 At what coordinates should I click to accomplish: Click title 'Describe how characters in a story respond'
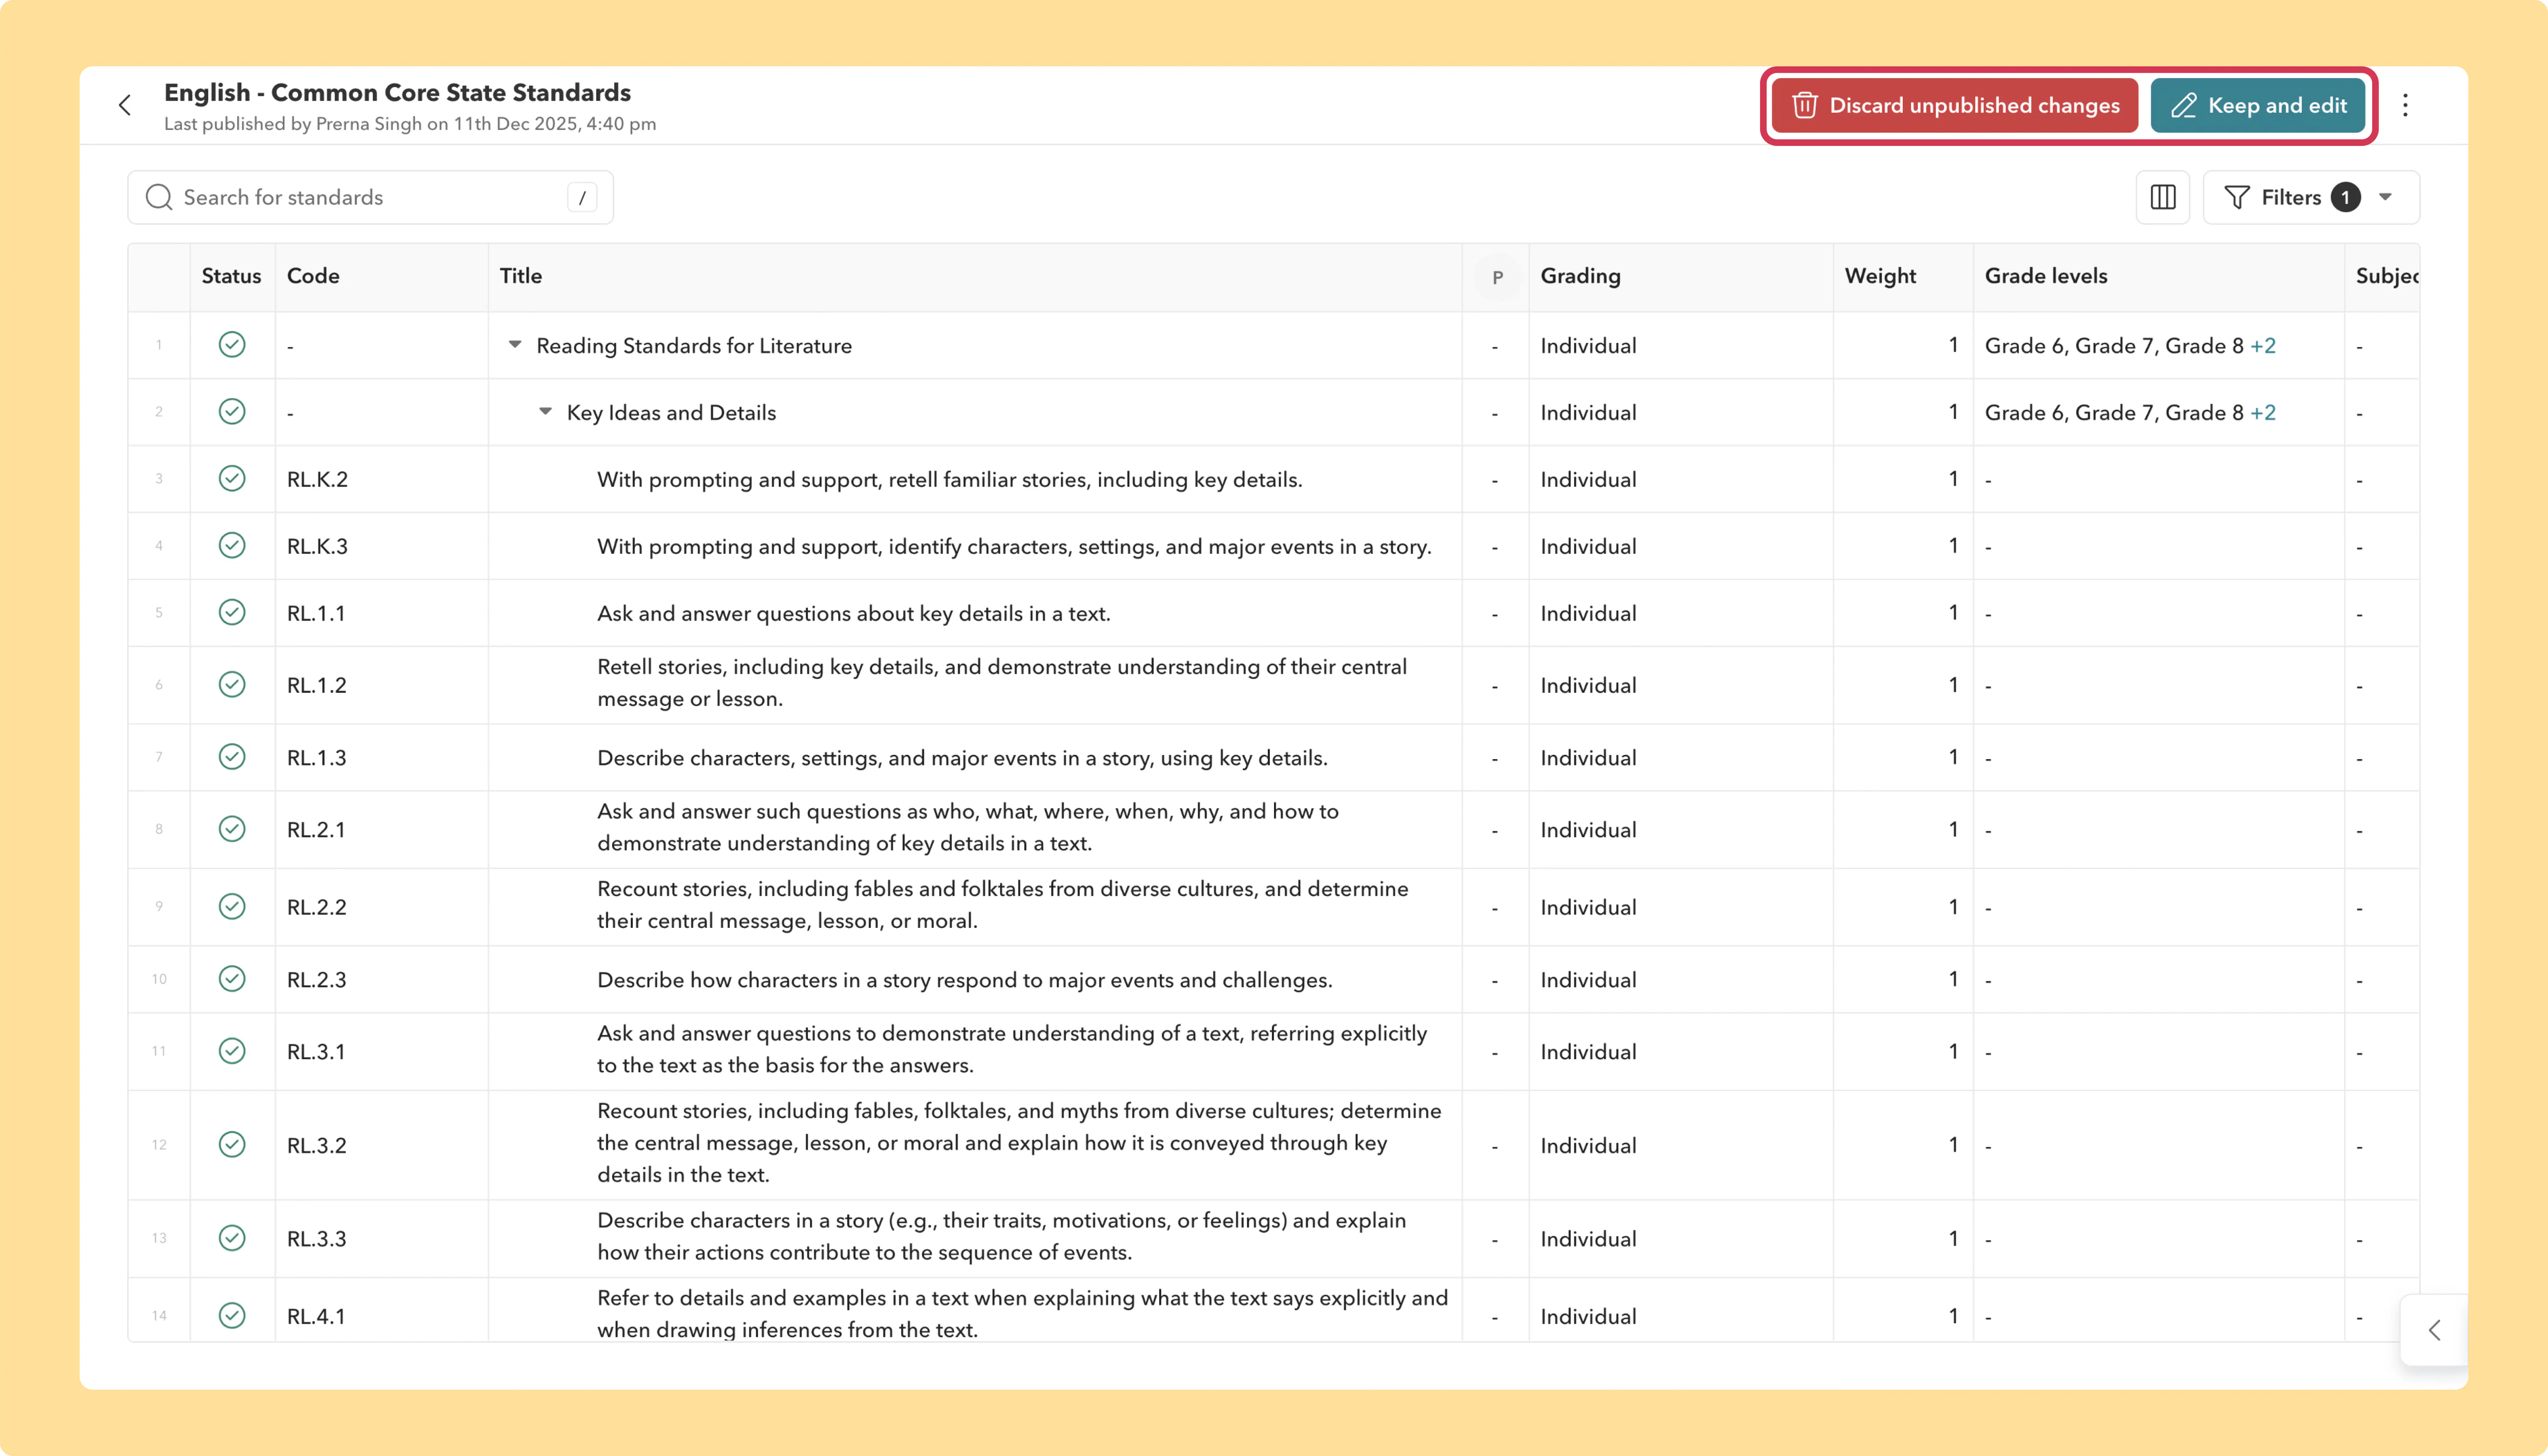(x=965, y=980)
